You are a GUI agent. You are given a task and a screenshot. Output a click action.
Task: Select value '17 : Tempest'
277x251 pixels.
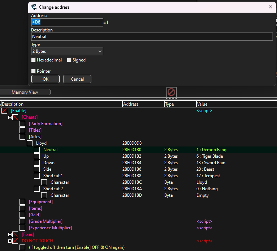pyautogui.click(x=208, y=176)
